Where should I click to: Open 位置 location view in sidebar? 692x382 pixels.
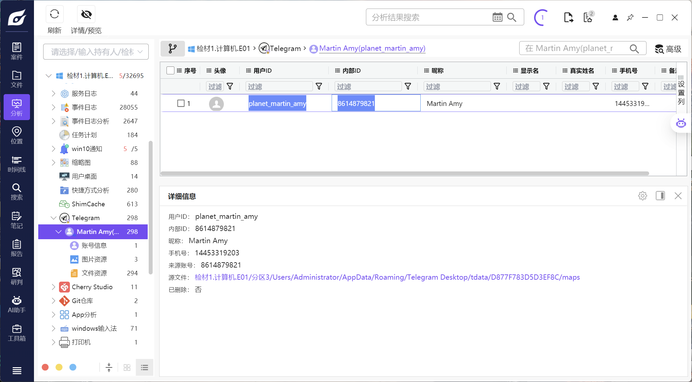(x=17, y=135)
